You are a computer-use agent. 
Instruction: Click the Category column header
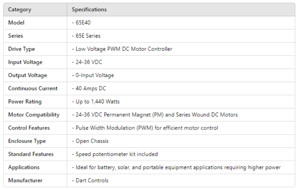(20, 9)
